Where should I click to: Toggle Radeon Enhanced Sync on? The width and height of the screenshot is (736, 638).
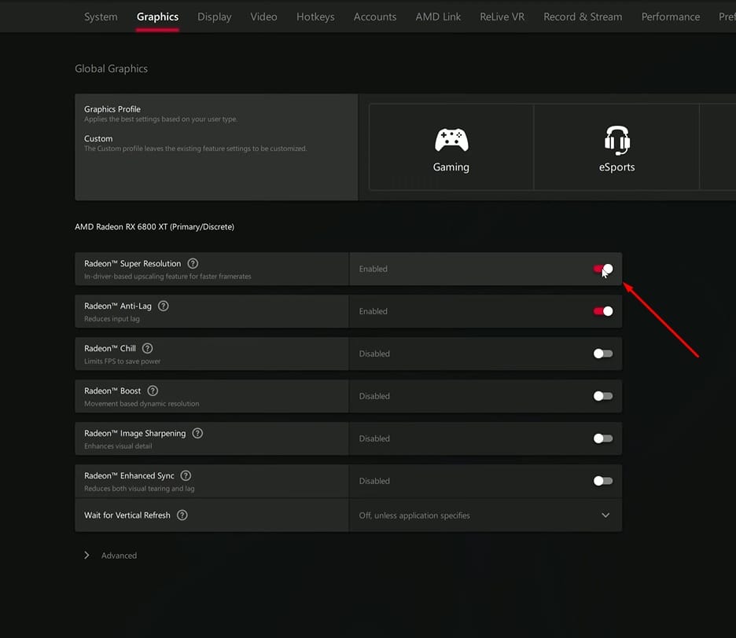(602, 480)
